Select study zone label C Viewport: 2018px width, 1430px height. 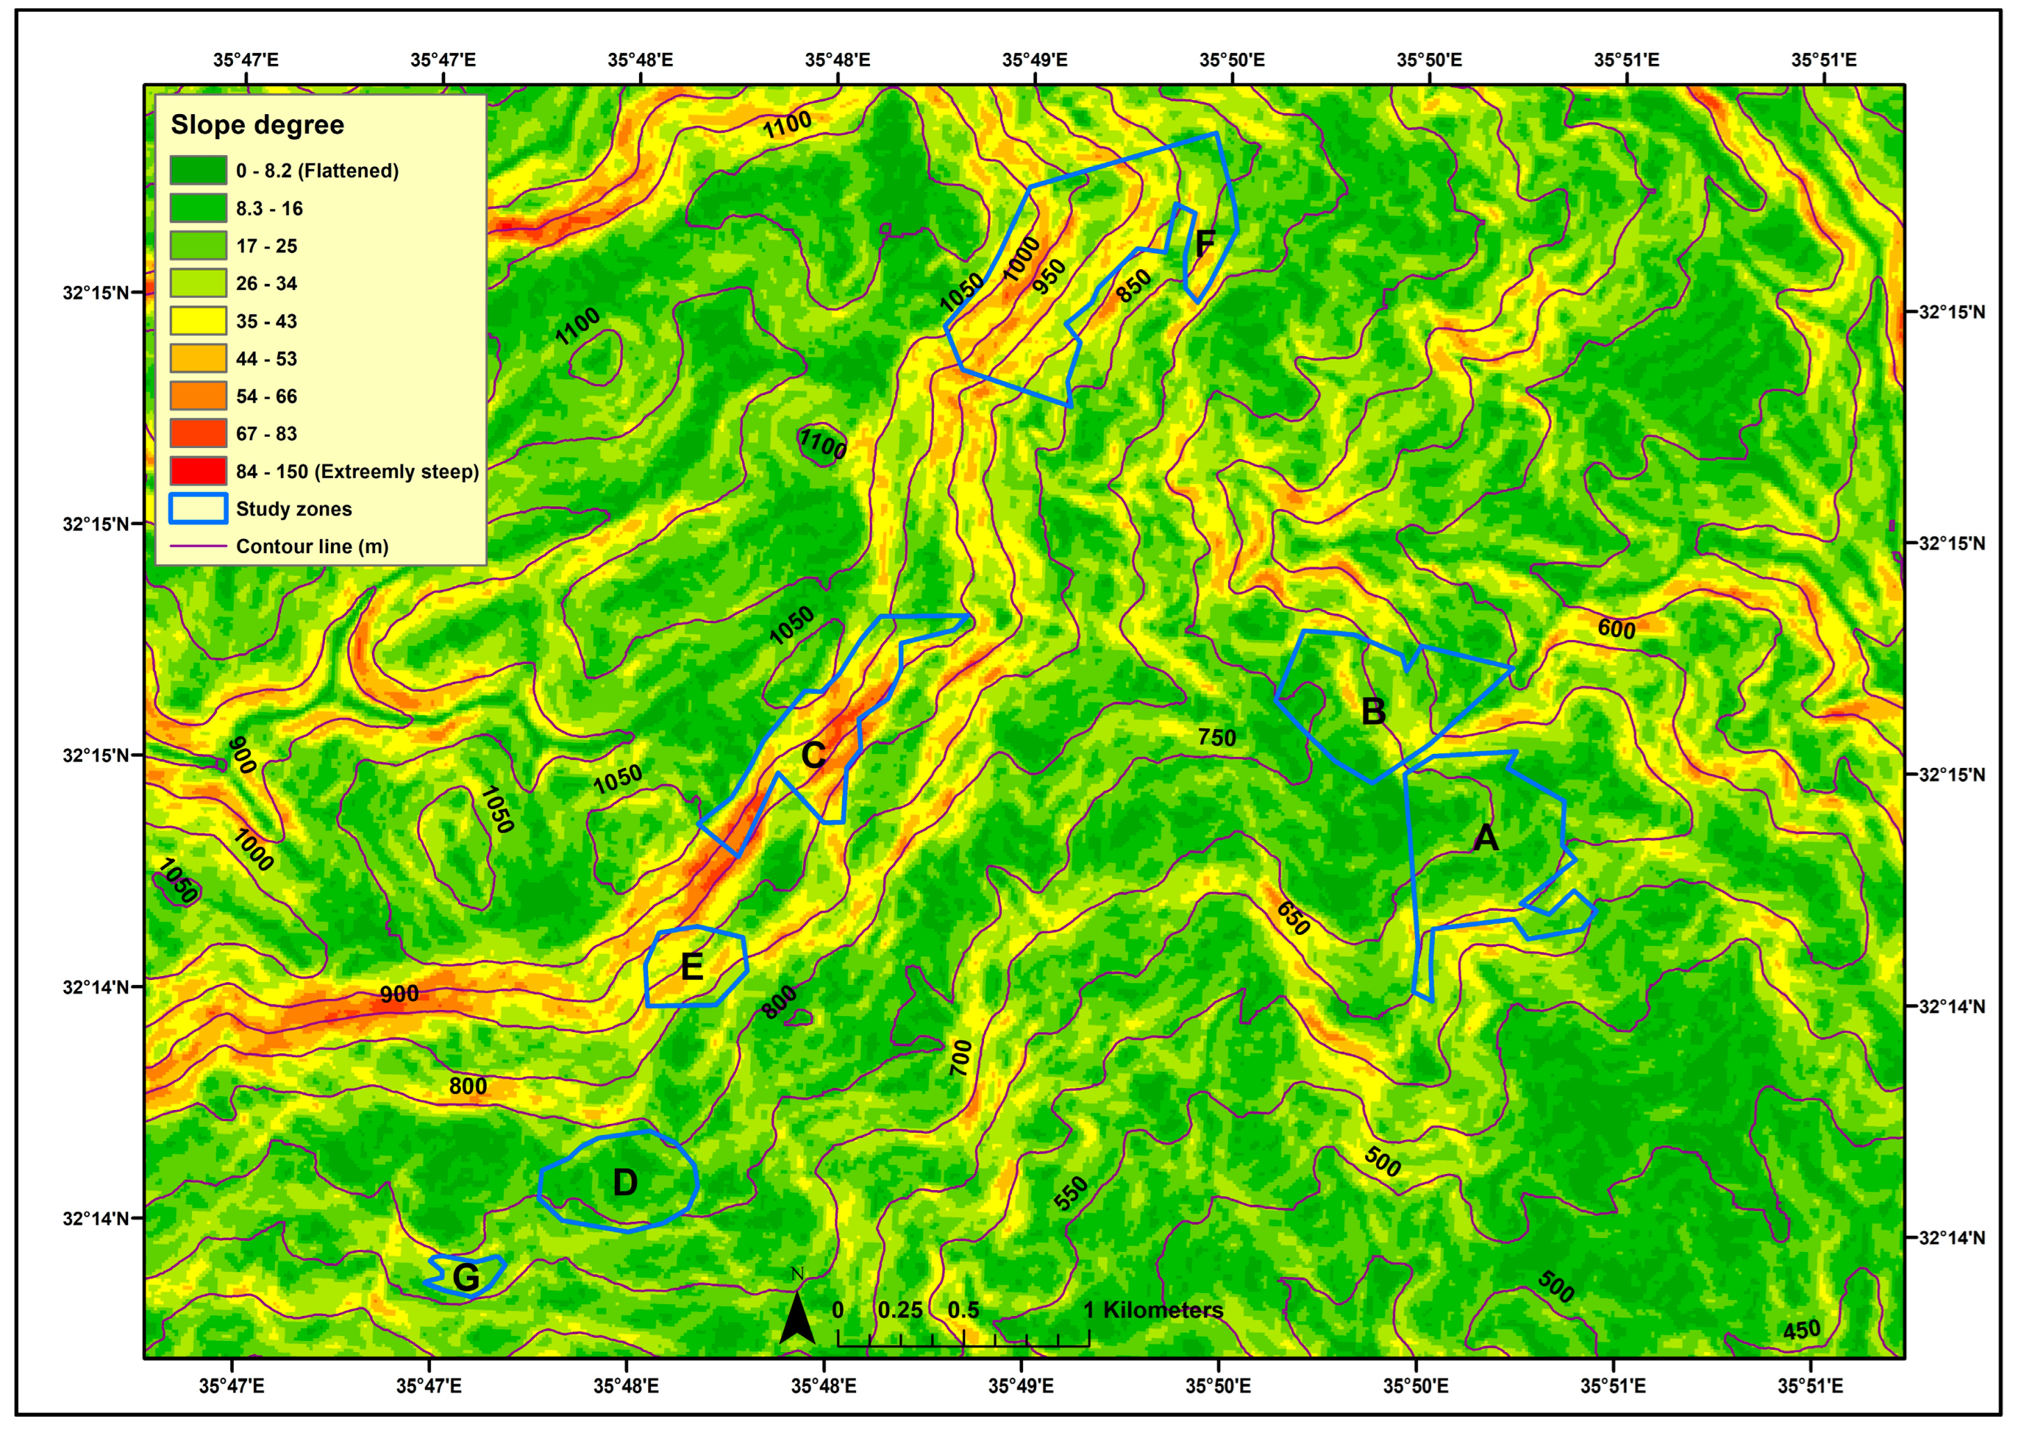(813, 755)
